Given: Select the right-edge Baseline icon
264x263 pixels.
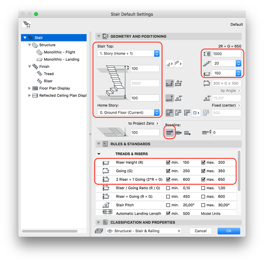Looking at the screenshot, I should [187, 132].
